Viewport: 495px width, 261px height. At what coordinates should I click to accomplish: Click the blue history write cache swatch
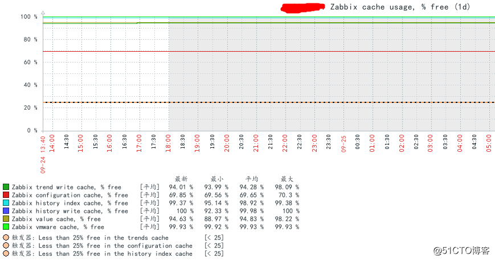(x=6, y=211)
